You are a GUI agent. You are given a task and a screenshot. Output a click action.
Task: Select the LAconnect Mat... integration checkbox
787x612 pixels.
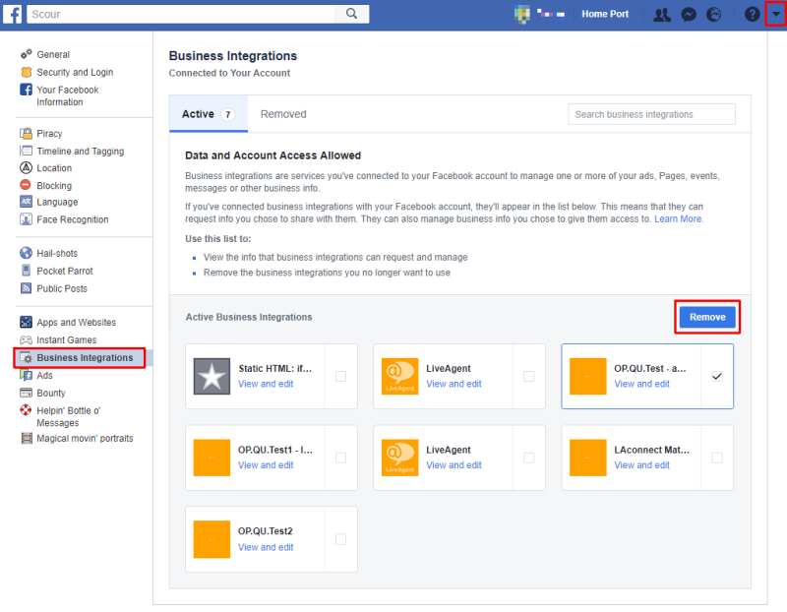(x=716, y=458)
